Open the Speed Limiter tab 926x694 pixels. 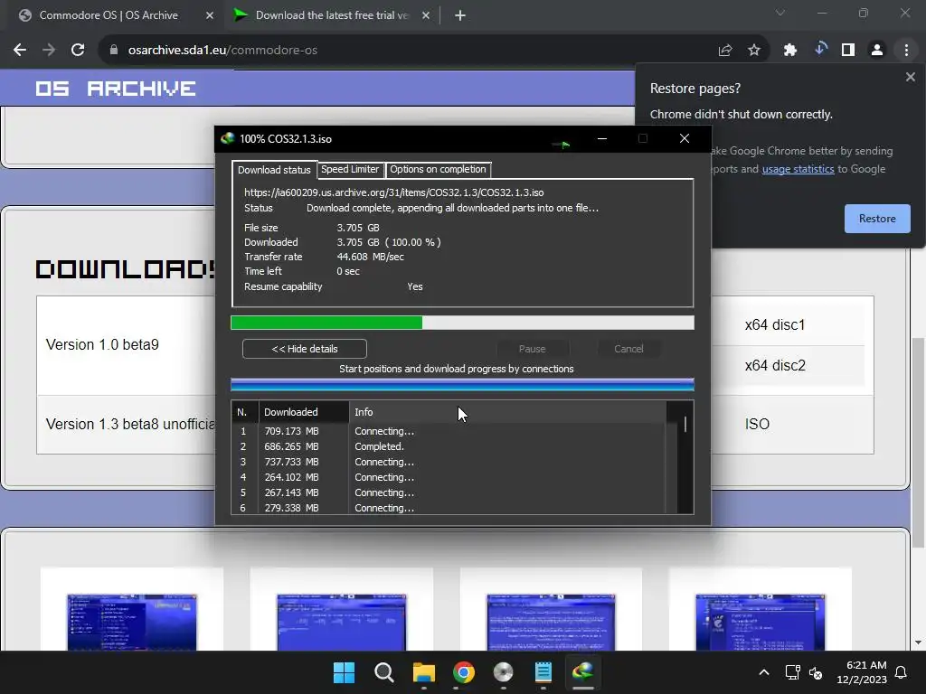350,169
